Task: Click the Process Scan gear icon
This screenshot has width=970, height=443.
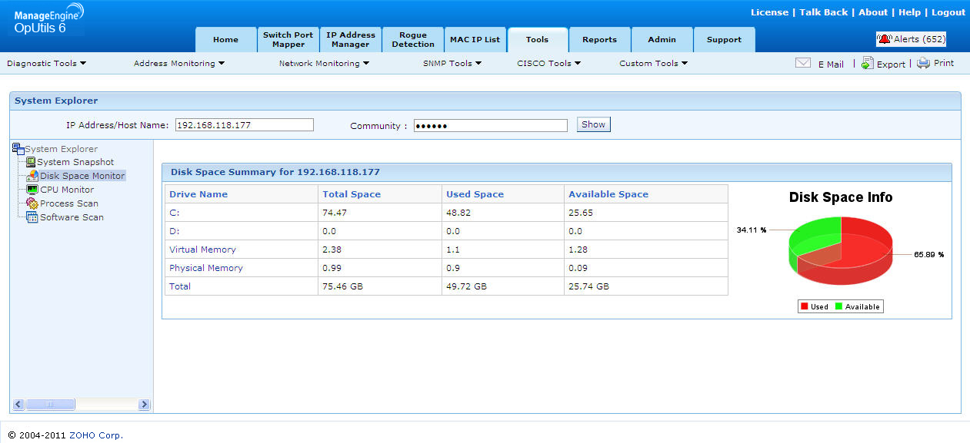Action: click(x=32, y=203)
